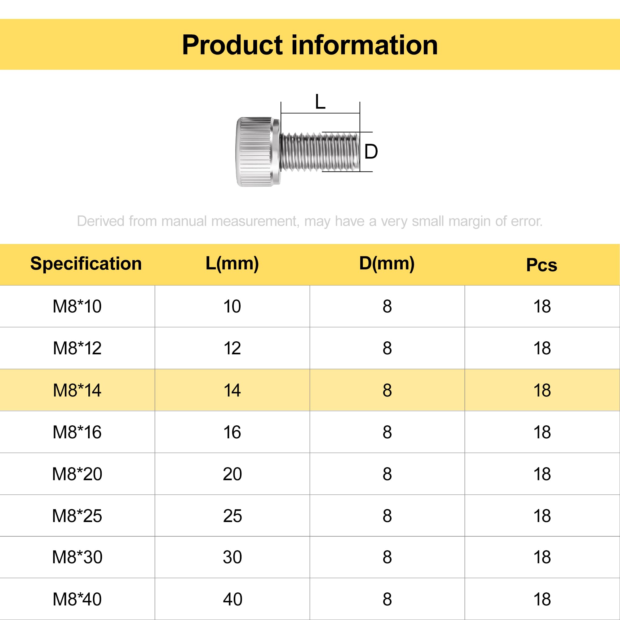Select the Specification column header

(x=86, y=263)
